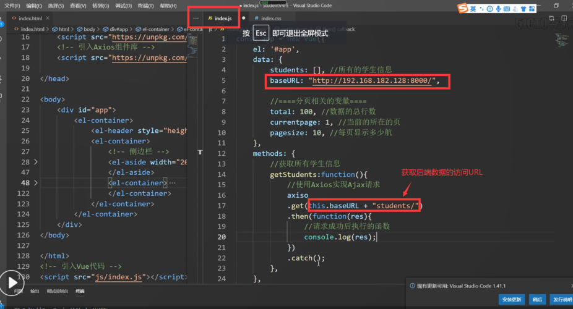Switch to the index.js editor tab
This screenshot has width=573, height=309.
[223, 18]
